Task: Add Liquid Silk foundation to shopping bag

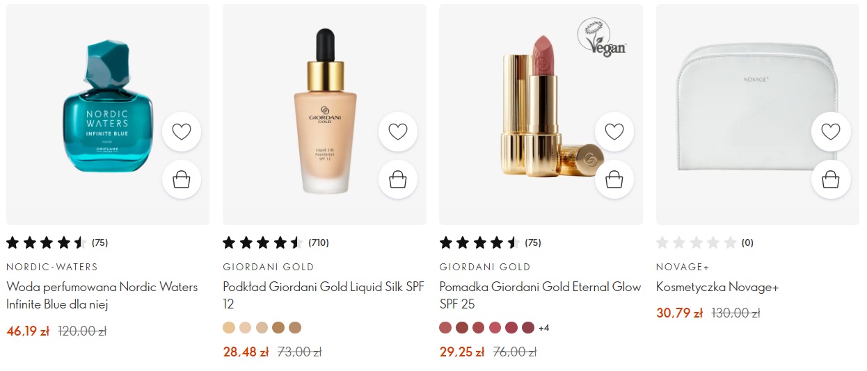Action: click(x=398, y=179)
